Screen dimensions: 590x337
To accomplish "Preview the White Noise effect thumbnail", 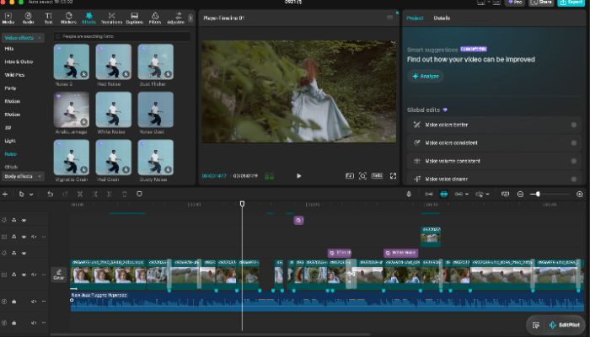I will click(113, 110).
